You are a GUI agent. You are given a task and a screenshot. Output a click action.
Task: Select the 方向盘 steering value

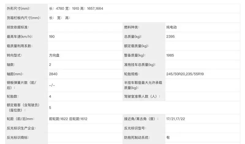point(54,56)
